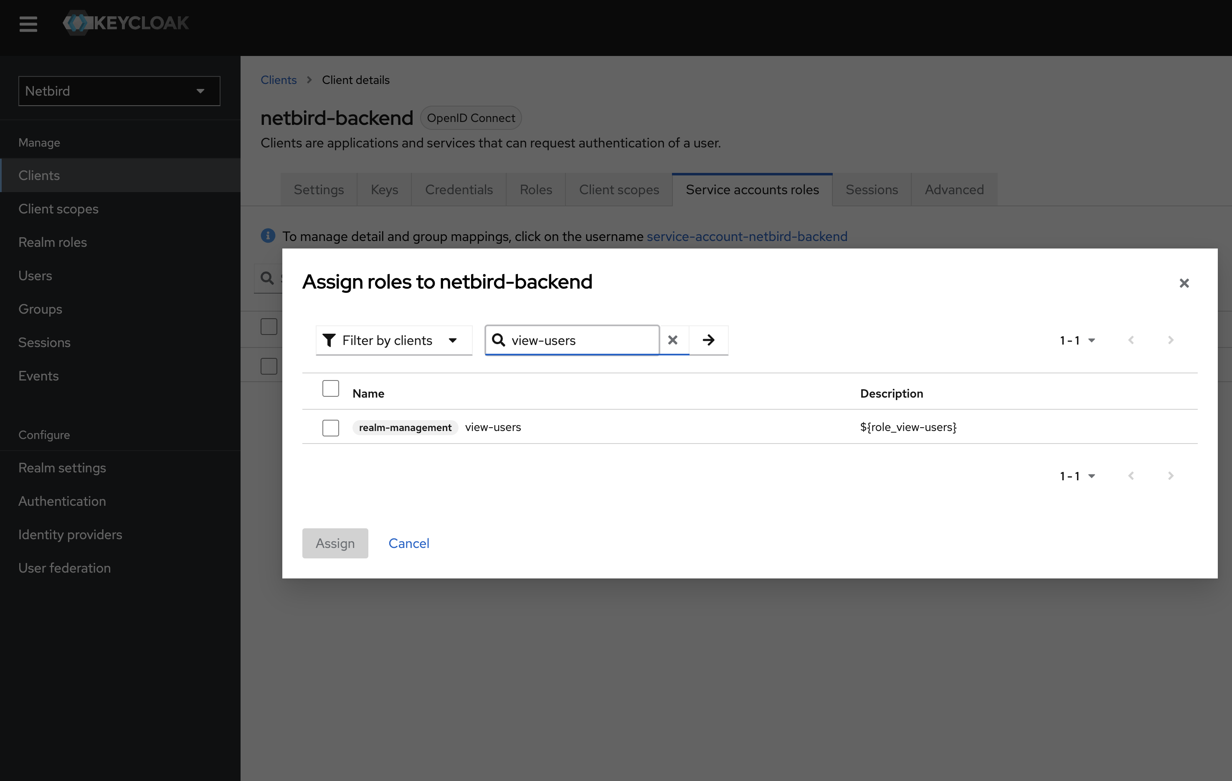Submit search with the arrow button

(x=709, y=340)
